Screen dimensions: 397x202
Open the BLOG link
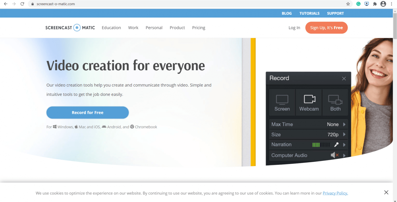(287, 13)
